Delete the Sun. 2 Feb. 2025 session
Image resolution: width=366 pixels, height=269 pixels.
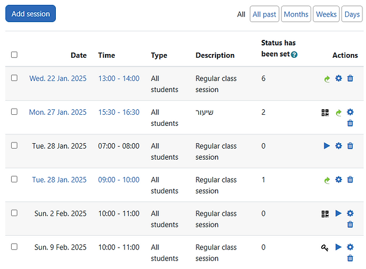(x=350, y=224)
